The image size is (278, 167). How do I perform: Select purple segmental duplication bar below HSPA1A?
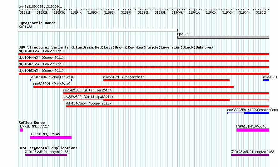tap(46, 155)
